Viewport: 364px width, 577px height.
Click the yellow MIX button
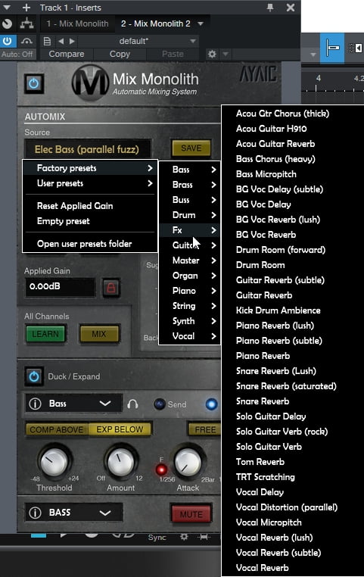click(99, 334)
